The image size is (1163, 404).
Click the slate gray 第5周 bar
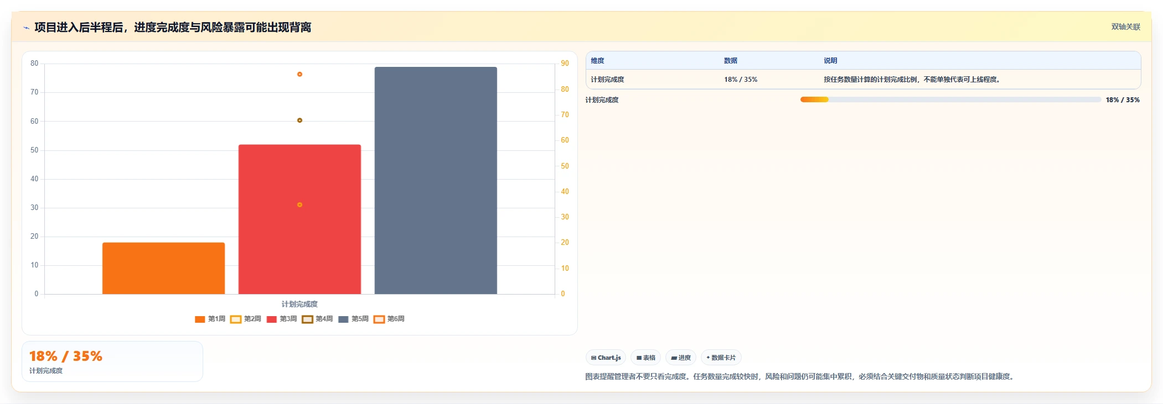click(x=436, y=180)
